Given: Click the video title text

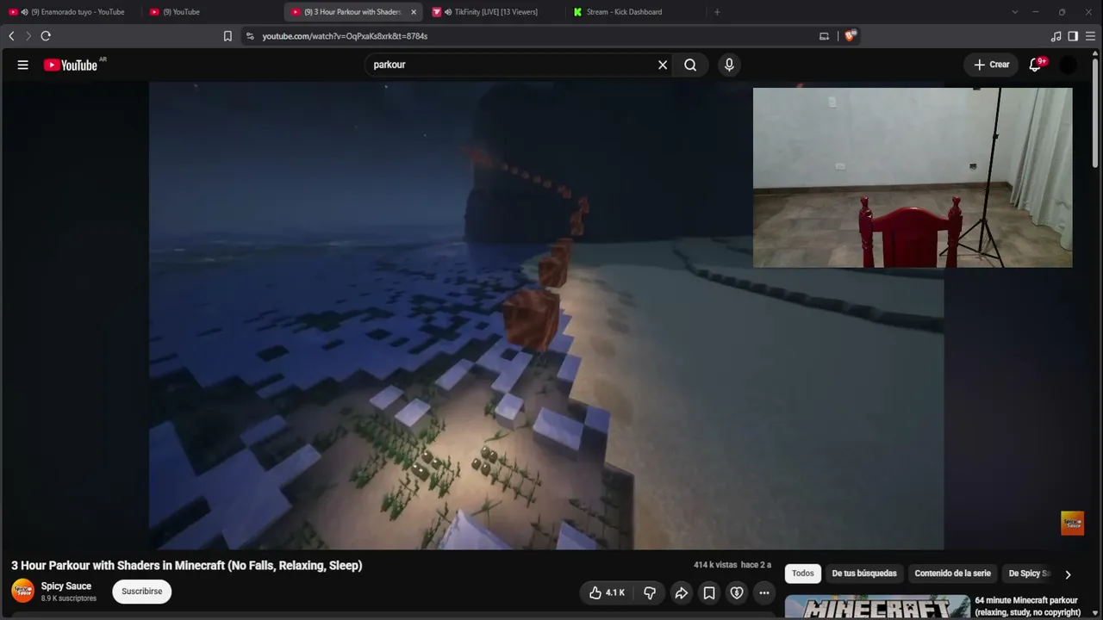Looking at the screenshot, I should pos(187,566).
